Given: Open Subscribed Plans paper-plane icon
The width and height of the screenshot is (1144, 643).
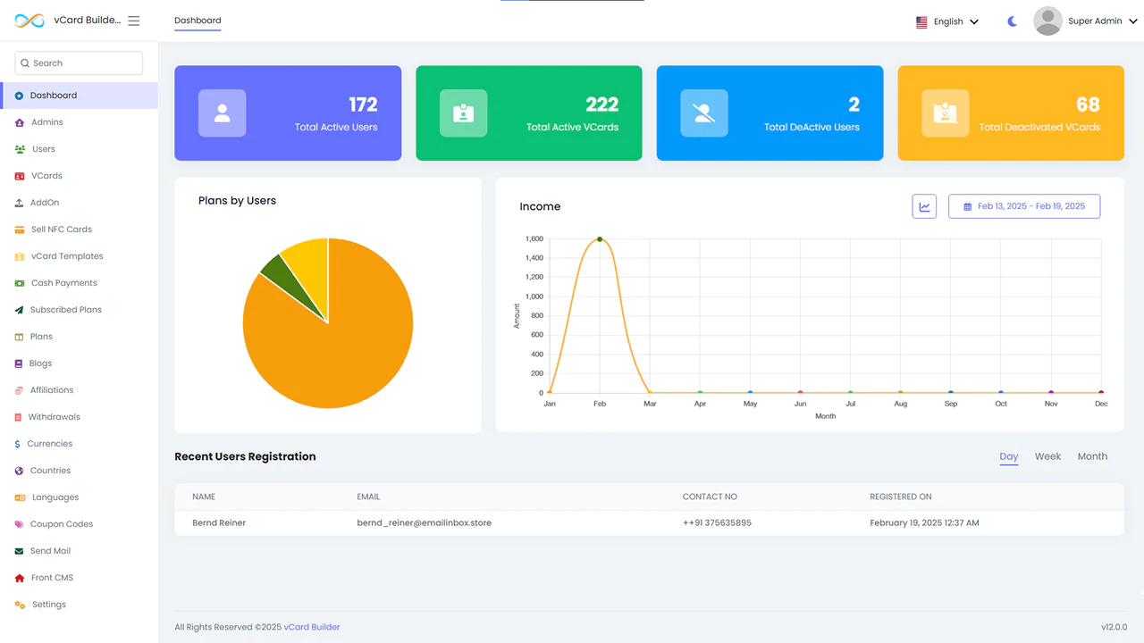Looking at the screenshot, I should pyautogui.click(x=20, y=310).
